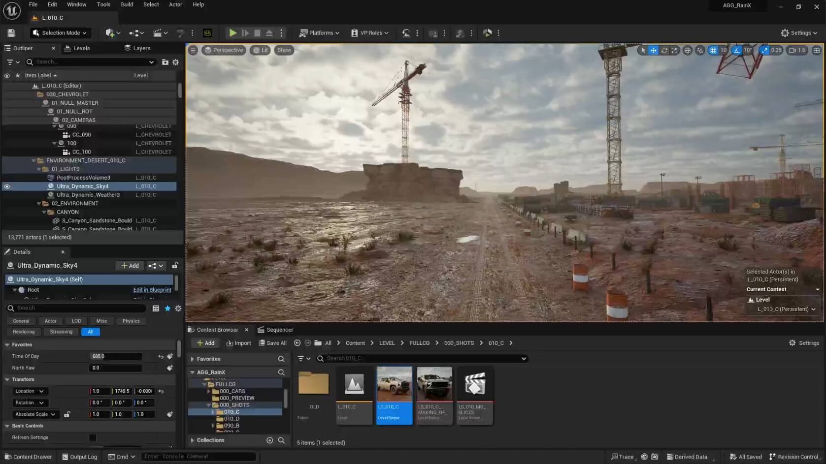Screen dimensions: 826x464
Task: Open the File menu
Action: (33, 4)
